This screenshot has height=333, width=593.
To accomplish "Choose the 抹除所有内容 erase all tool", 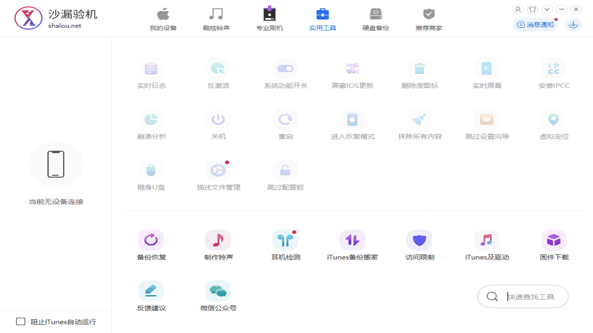I will 420,124.
